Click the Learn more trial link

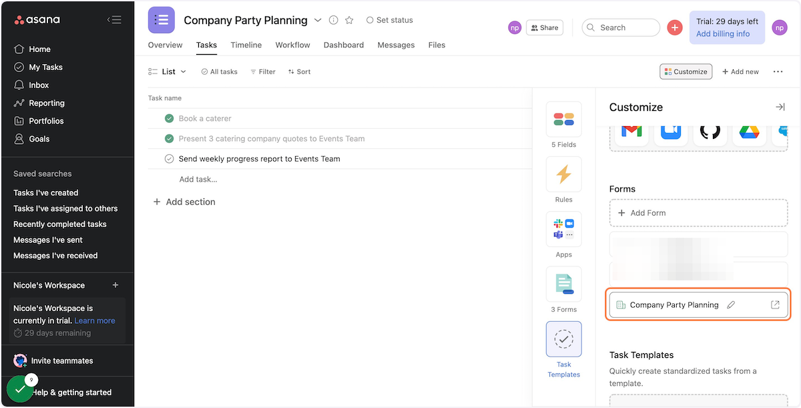[95, 321]
